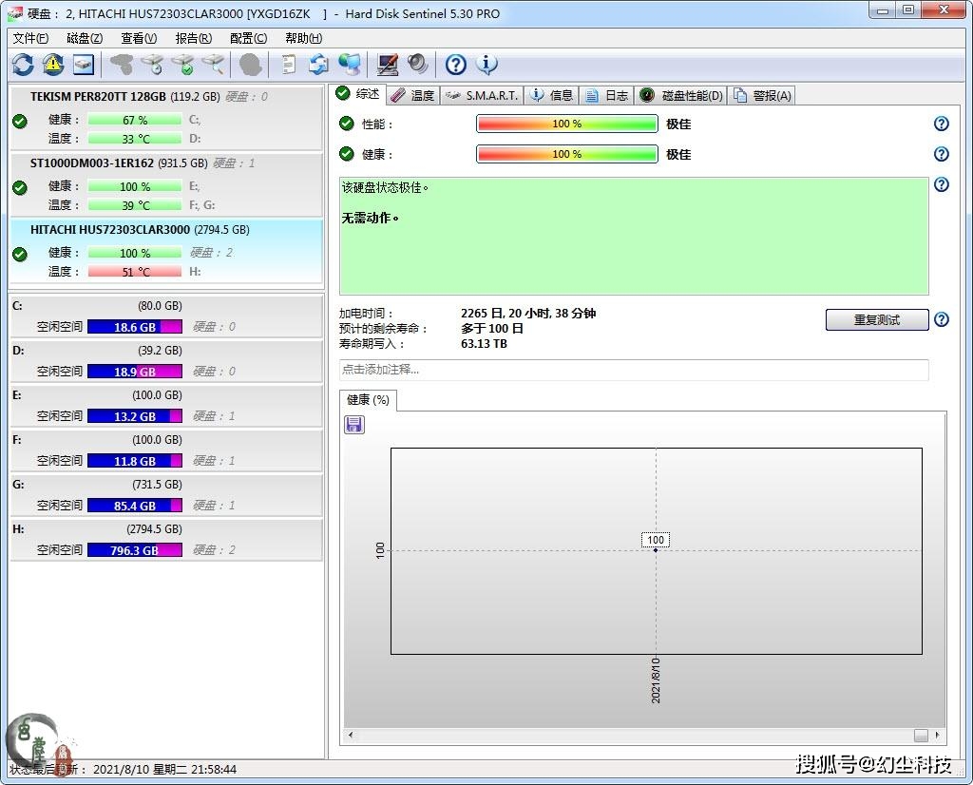Click the globe and monitor network icon
Viewport: 973px width, 785px height.
[350, 65]
